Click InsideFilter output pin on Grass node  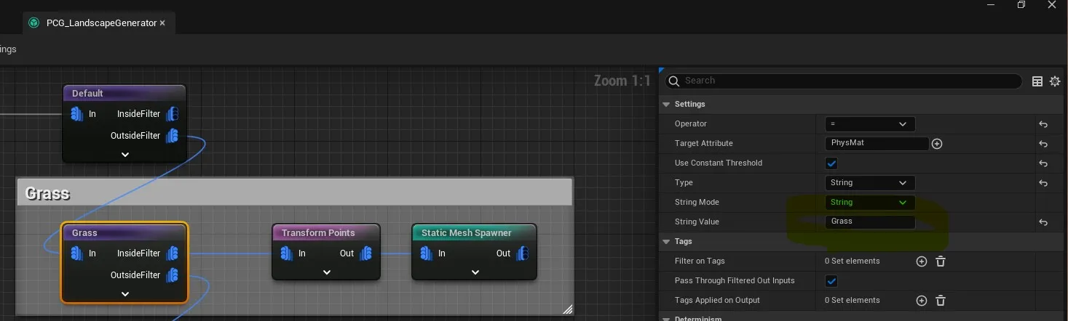[x=173, y=253]
